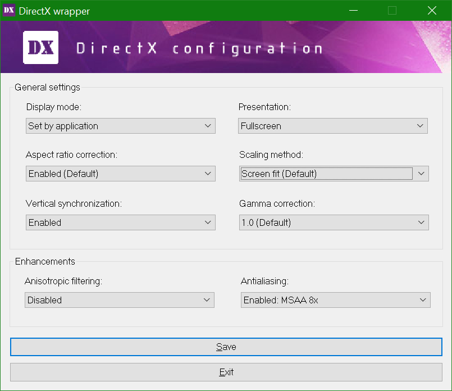Viewport: 452px width, 391px height.
Task: Click the "Scaling method:" label
Action: 271,155
